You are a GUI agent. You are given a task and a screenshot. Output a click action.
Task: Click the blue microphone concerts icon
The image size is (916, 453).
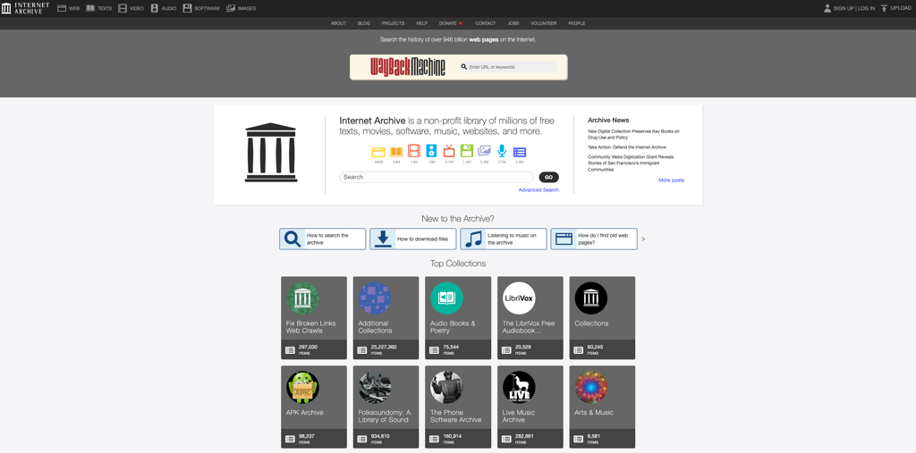502,151
